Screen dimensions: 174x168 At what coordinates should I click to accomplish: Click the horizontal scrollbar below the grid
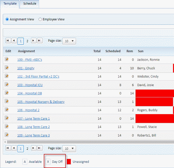[84, 142]
